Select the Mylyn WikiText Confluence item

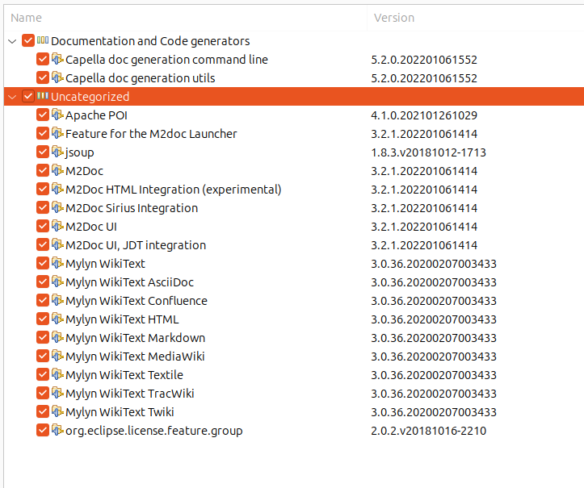136,301
